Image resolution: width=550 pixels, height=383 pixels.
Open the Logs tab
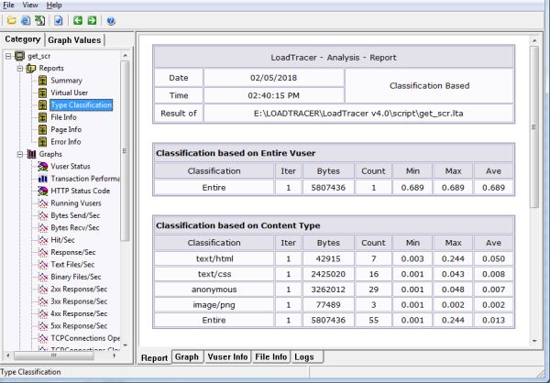(x=305, y=356)
